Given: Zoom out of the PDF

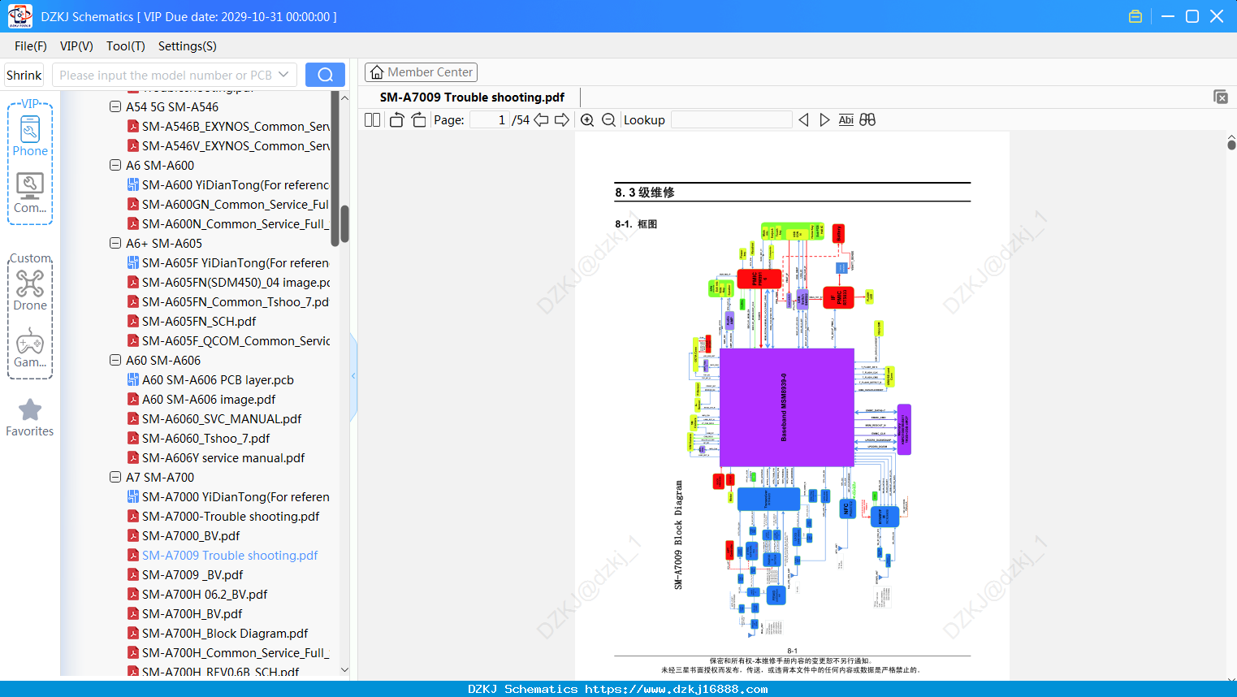Looking at the screenshot, I should [608, 119].
